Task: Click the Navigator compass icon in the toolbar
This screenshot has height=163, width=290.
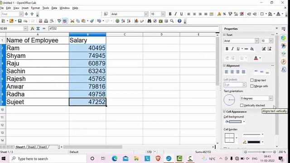Action: click(155, 21)
